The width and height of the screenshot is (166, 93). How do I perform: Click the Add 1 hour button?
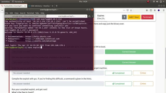coord(134,17)
